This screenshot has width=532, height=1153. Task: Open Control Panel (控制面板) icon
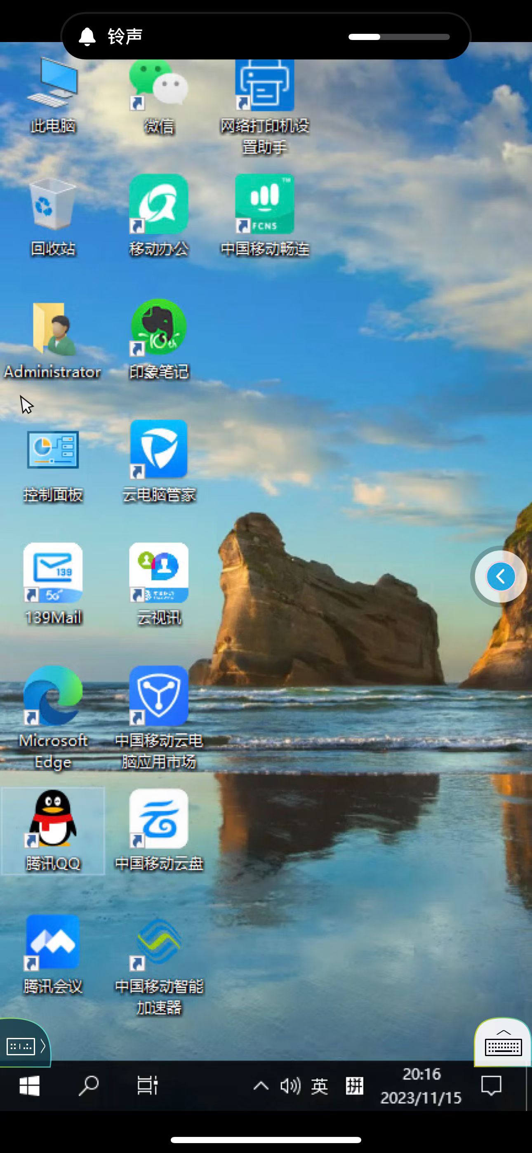[53, 450]
